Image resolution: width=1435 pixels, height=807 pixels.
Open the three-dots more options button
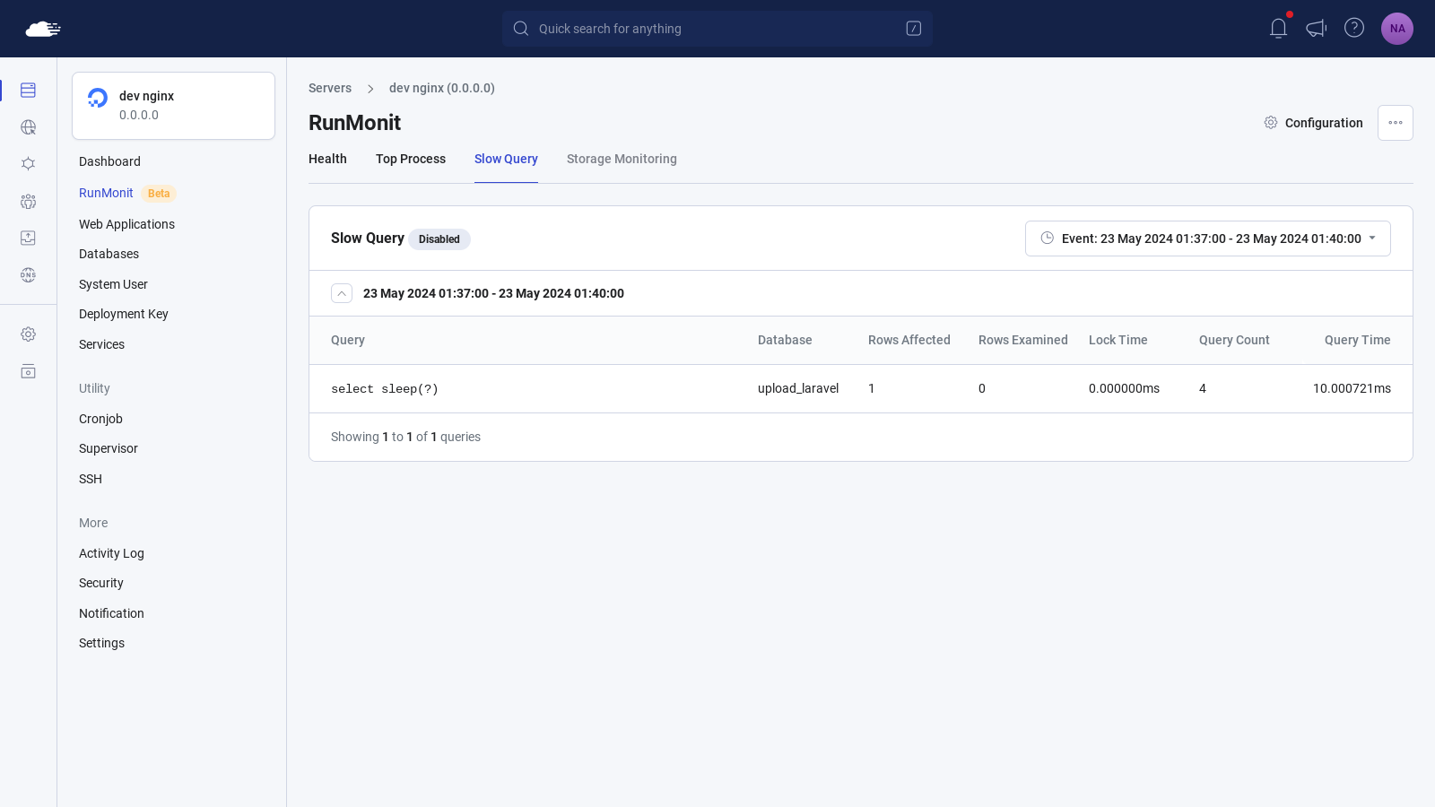coord(1396,123)
